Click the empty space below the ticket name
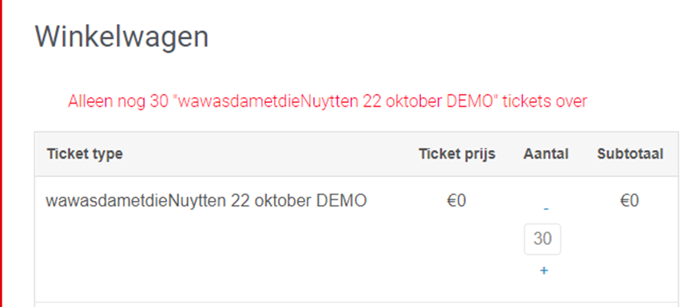Viewport: 695px width, 307px height. click(x=206, y=252)
